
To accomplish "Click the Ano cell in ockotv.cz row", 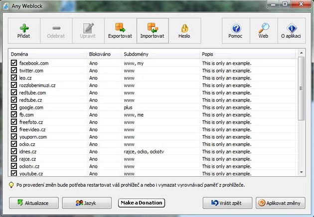I will coord(93,166).
